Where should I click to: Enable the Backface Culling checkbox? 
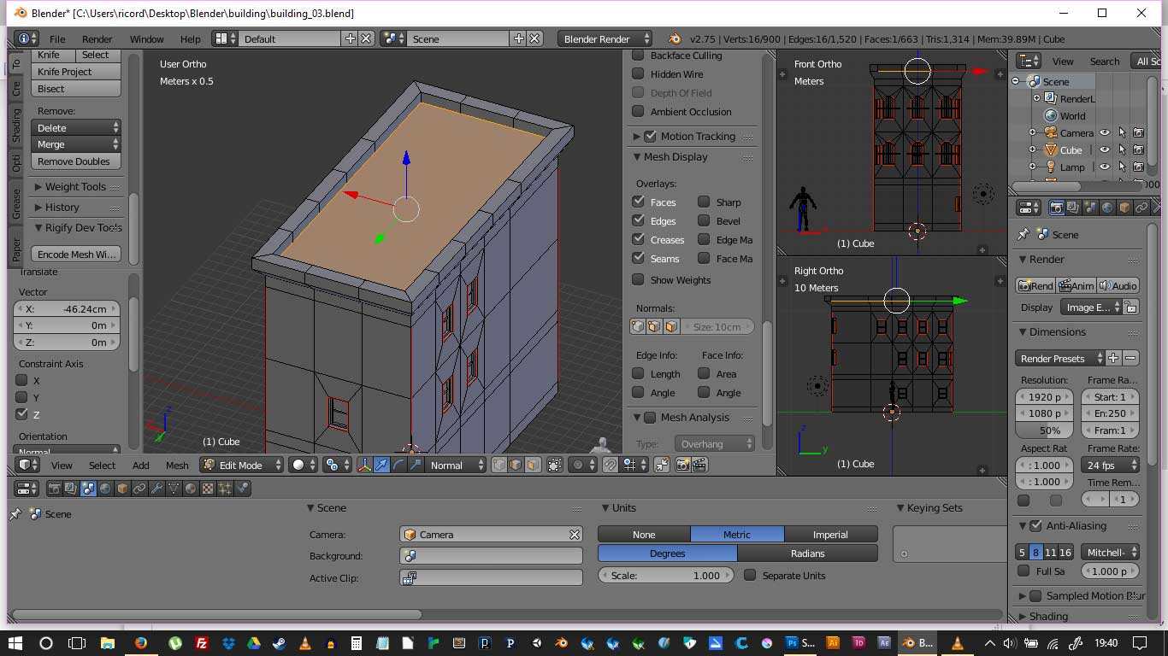coord(638,56)
